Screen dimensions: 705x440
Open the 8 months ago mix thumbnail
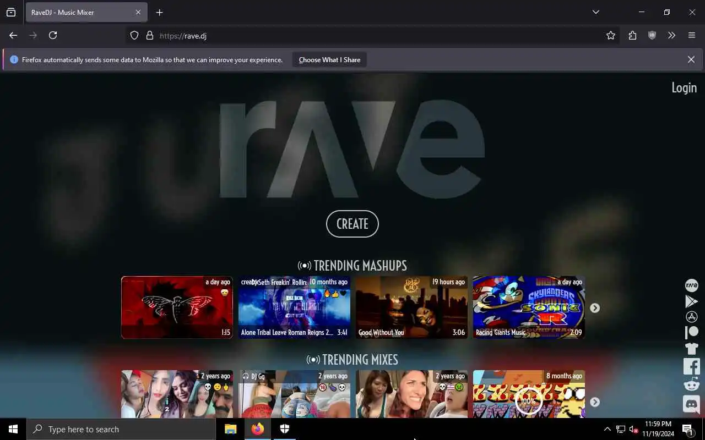coord(529,394)
